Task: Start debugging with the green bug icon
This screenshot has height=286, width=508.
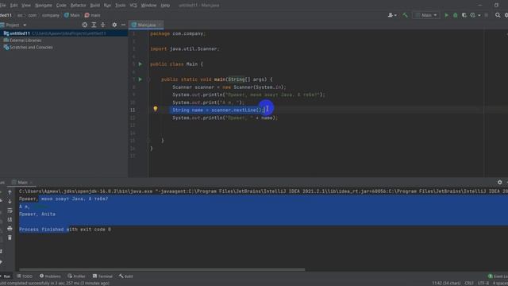Action: (455, 15)
